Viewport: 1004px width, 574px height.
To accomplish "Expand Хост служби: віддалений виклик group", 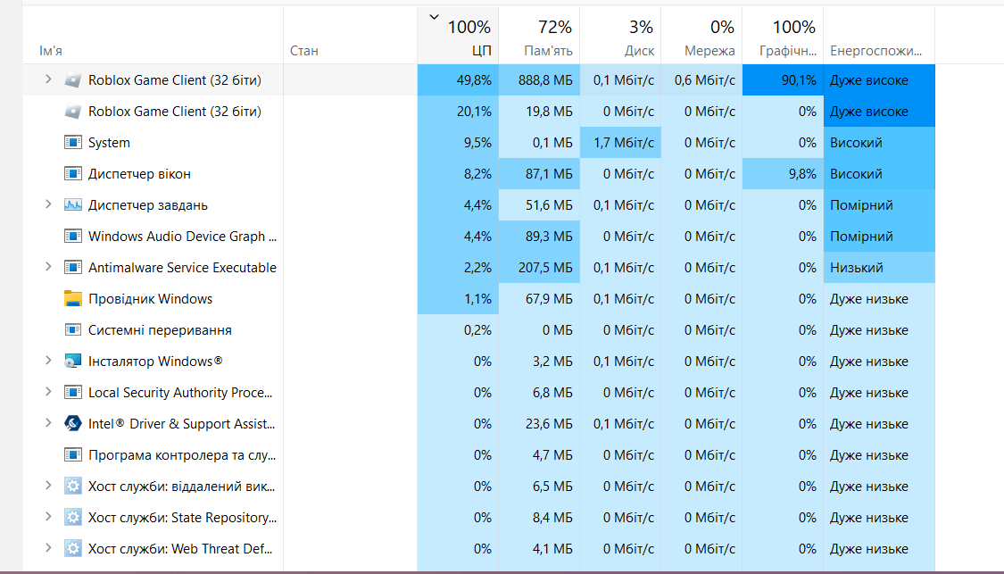I will point(48,486).
